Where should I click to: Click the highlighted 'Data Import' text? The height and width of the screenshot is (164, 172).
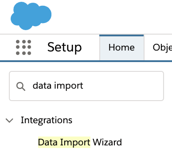[x=64, y=142]
